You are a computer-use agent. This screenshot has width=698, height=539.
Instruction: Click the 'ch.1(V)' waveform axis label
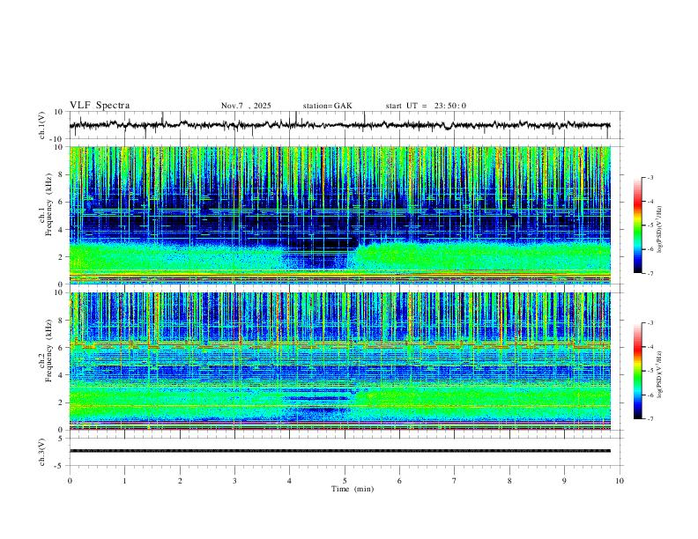[x=41, y=125]
